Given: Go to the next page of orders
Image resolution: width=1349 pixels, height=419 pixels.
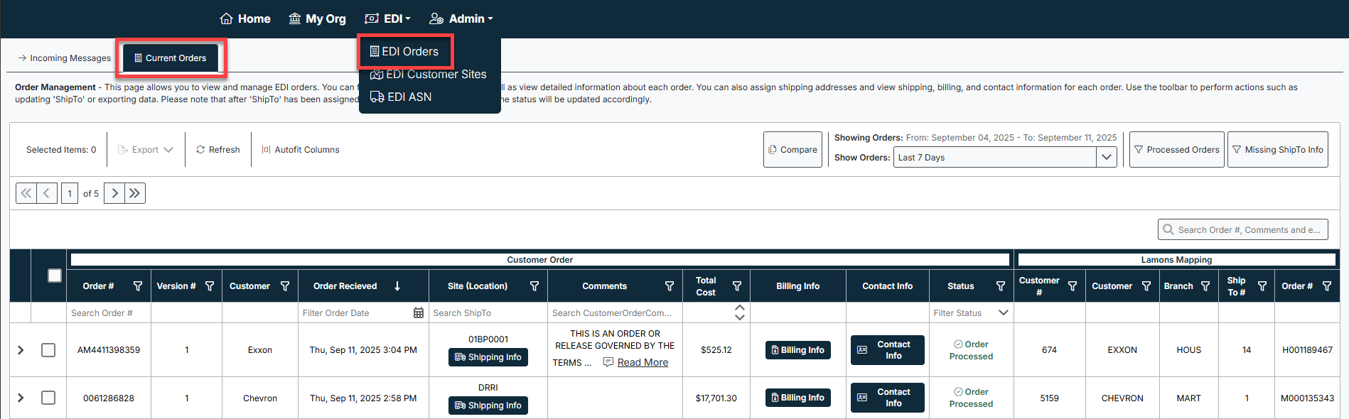Looking at the screenshot, I should pyautogui.click(x=114, y=193).
